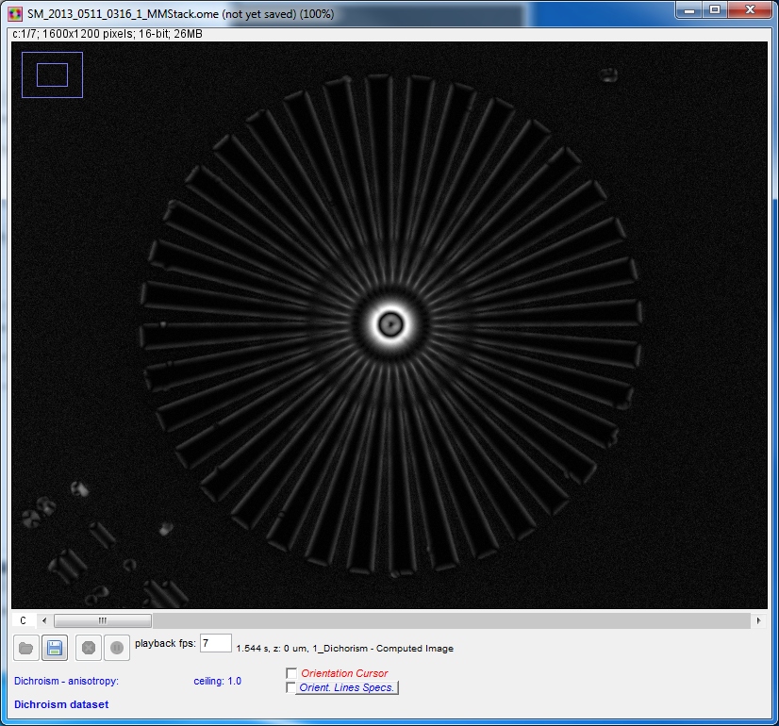This screenshot has height=726, width=779.
Task: Click the 'ceiling: 1.0' label
Action: point(217,681)
